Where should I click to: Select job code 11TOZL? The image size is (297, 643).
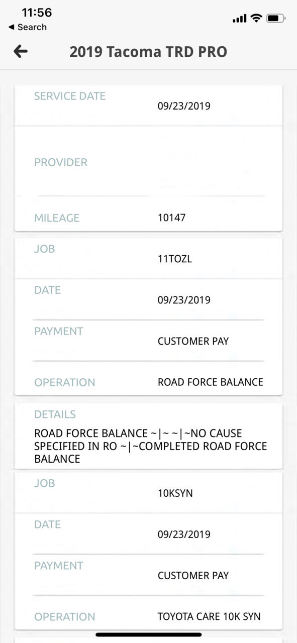click(x=175, y=260)
